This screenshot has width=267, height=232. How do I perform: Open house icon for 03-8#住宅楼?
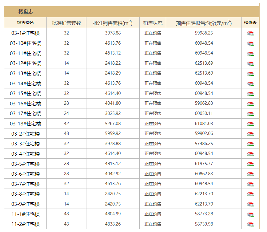[x=250, y=194]
